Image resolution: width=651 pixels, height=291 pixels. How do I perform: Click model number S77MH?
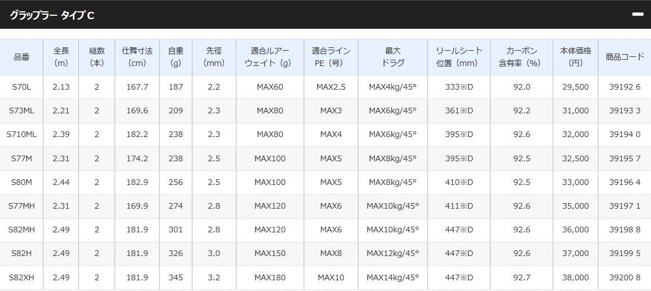pos(21,206)
